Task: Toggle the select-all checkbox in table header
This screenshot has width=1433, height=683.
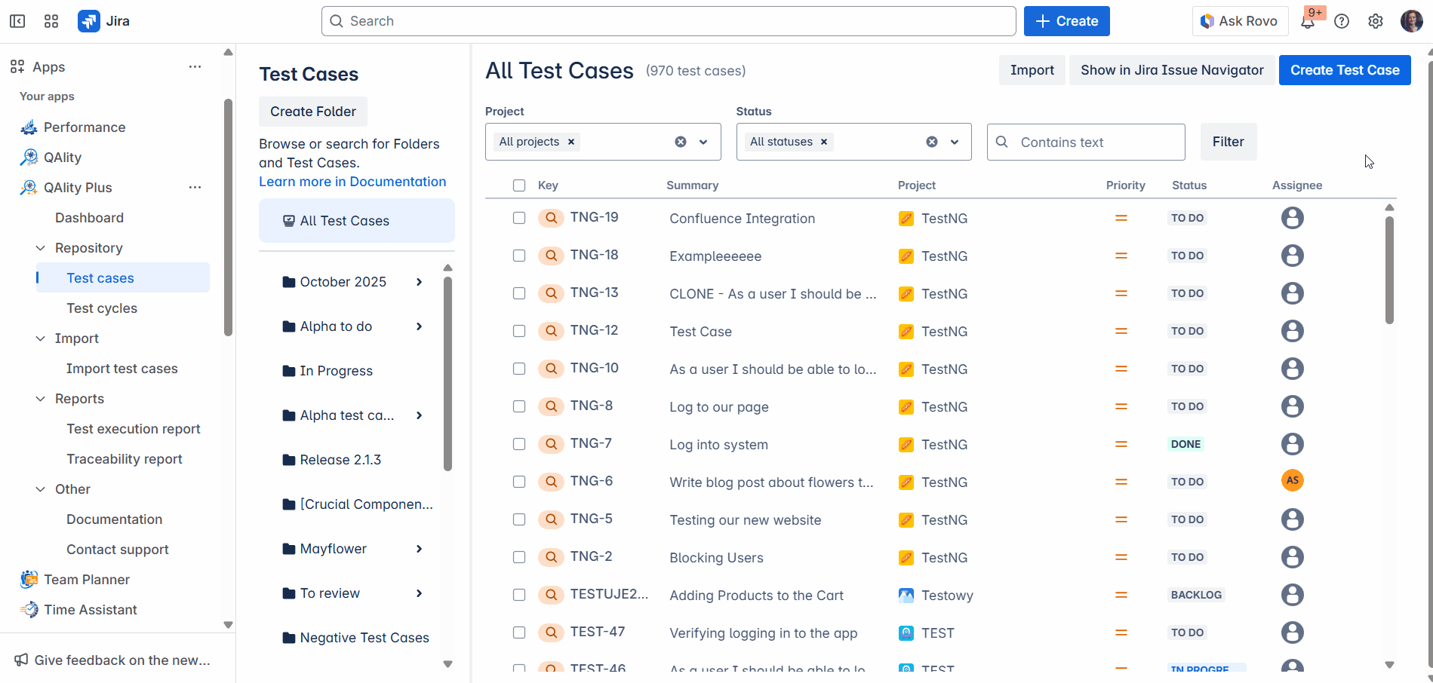Action: (x=519, y=185)
